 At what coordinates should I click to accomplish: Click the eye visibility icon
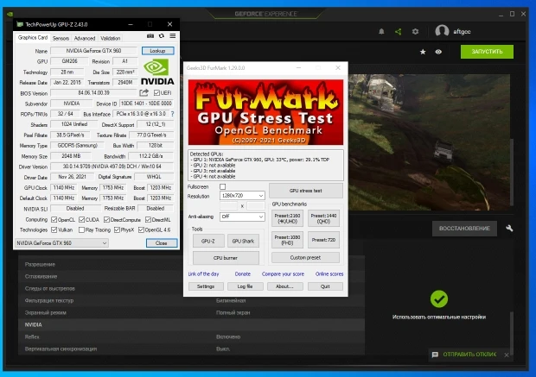click(438, 52)
